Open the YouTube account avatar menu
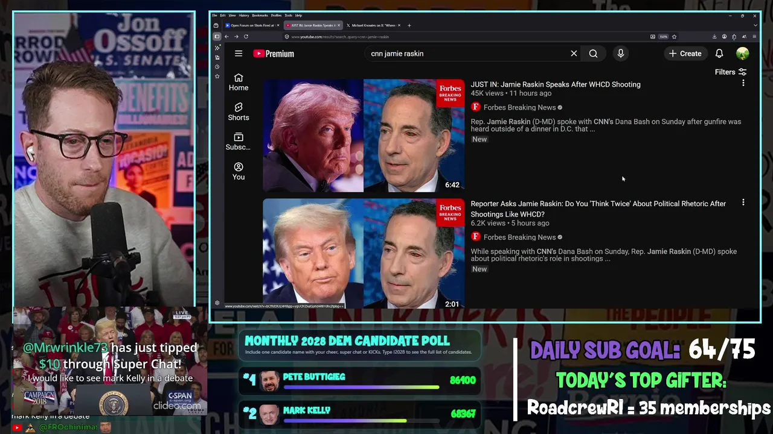Viewport: 773px width, 434px height. pos(743,54)
